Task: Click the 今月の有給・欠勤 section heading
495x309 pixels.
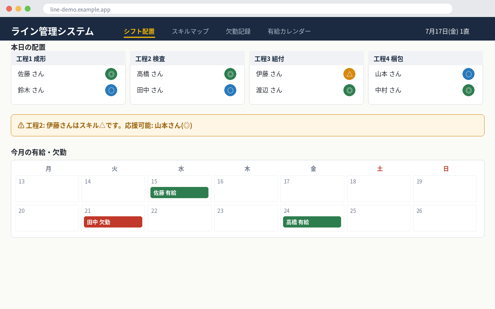Action: point(39,152)
